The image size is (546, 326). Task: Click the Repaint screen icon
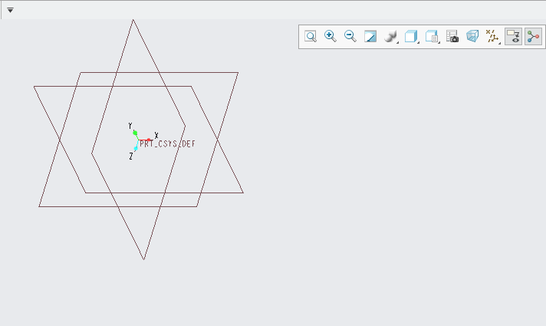pos(370,37)
